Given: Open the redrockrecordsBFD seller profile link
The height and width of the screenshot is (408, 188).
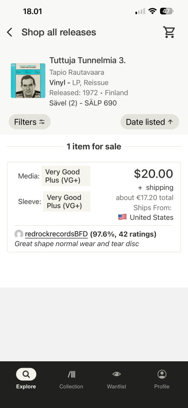Looking at the screenshot, I should (56, 234).
